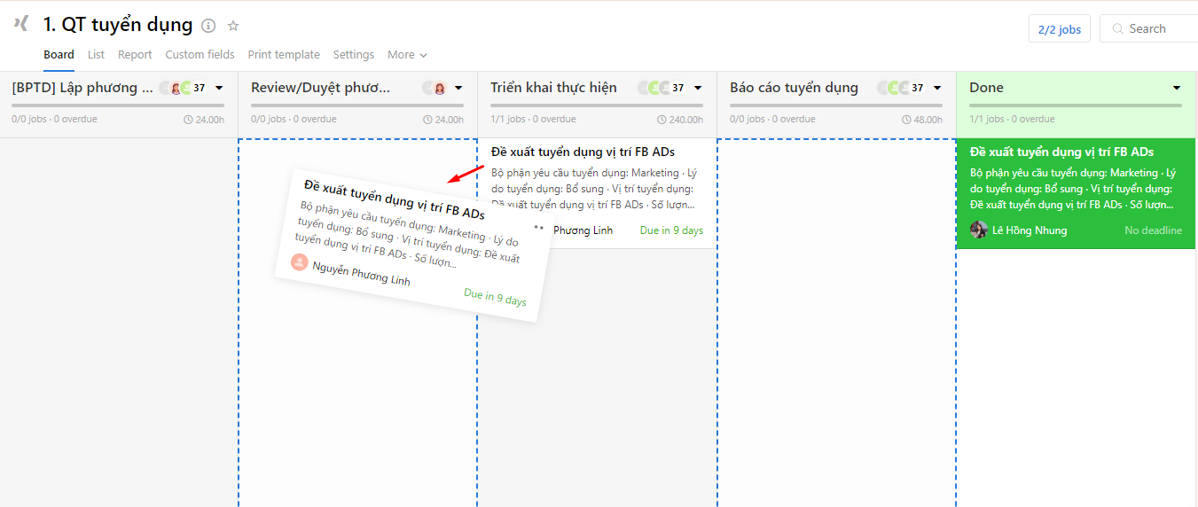Click clock icon showing 48.00h in Báo cáo column
This screenshot has width=1198, height=507.
pos(906,120)
